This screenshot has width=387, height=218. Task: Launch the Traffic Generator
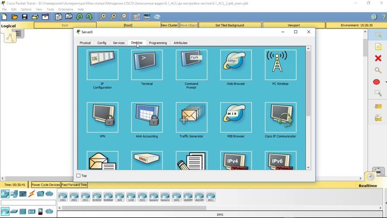(x=192, y=117)
